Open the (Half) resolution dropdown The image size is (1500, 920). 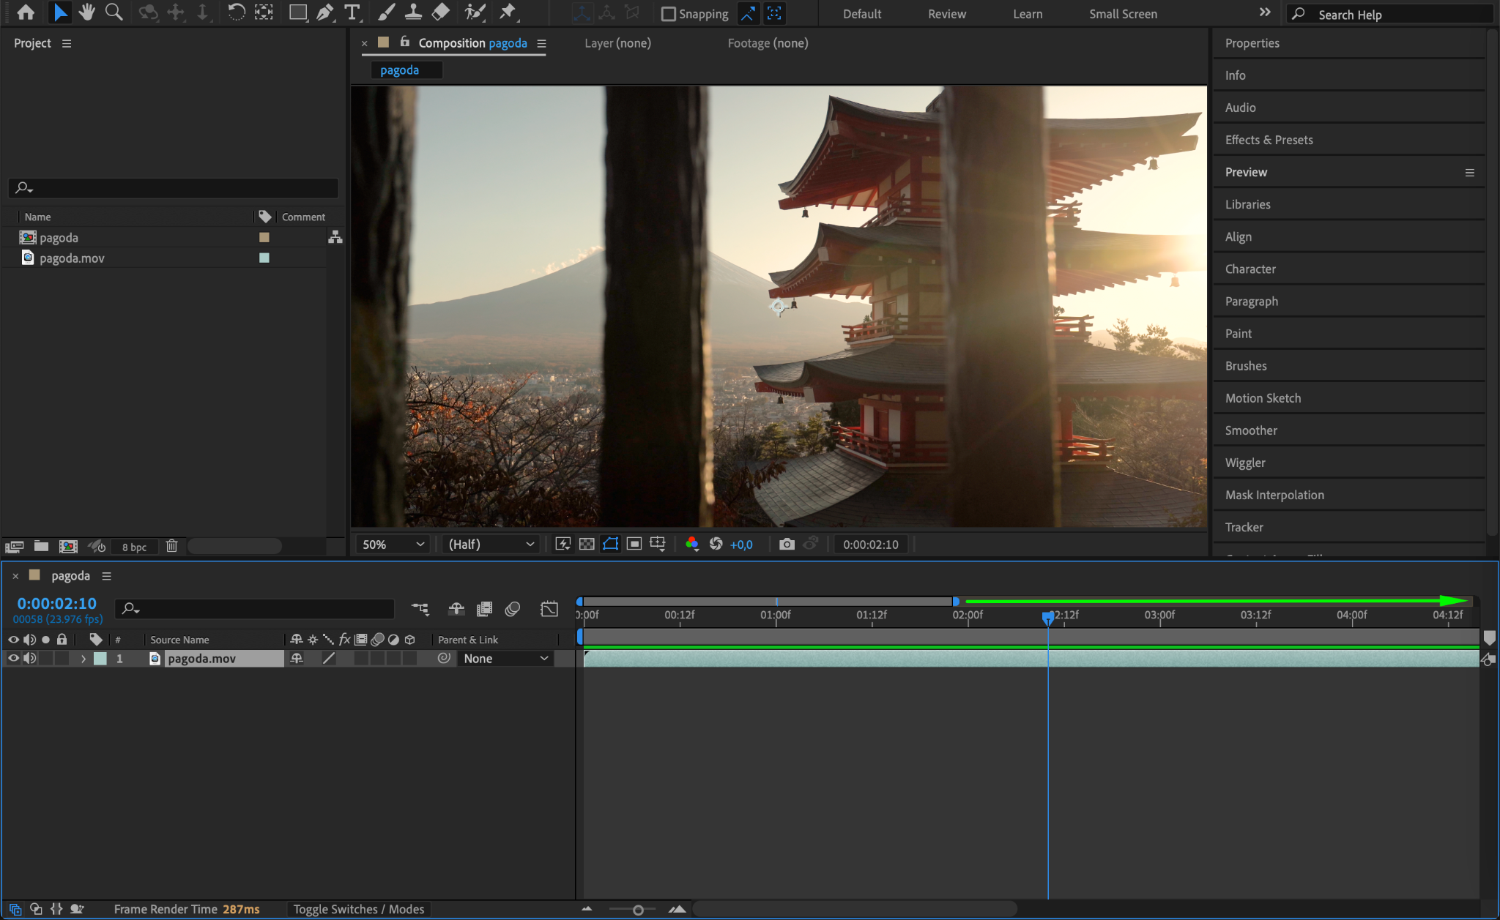491,545
